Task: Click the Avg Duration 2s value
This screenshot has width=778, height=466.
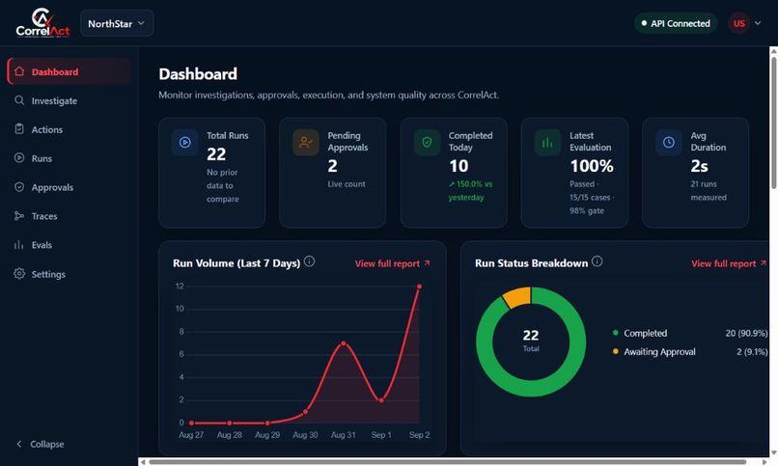Action: click(x=699, y=166)
